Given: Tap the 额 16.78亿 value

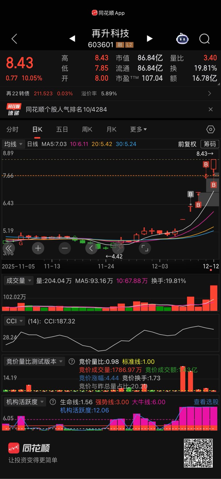Looking at the screenshot, I should point(205,78).
